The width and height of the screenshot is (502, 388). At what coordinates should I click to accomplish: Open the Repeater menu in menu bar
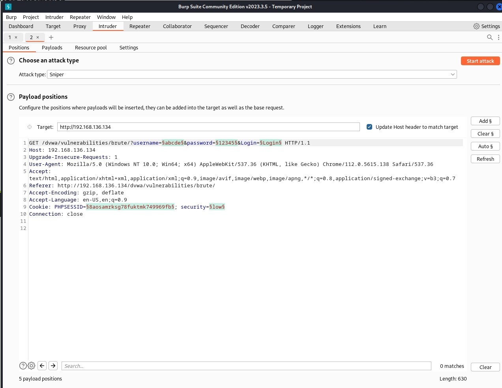click(x=80, y=17)
